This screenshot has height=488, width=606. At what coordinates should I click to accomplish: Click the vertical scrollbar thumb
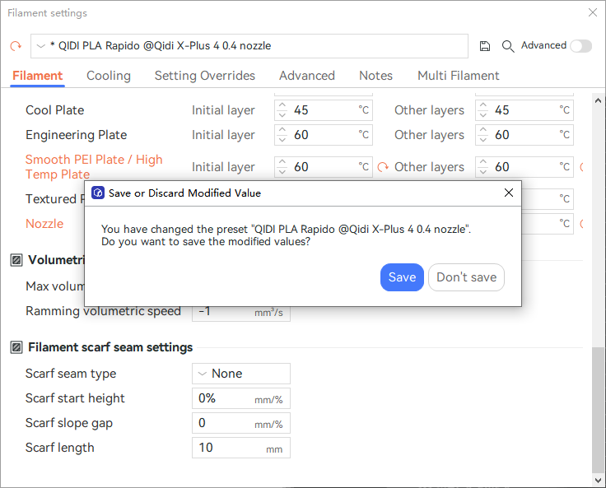[599, 407]
